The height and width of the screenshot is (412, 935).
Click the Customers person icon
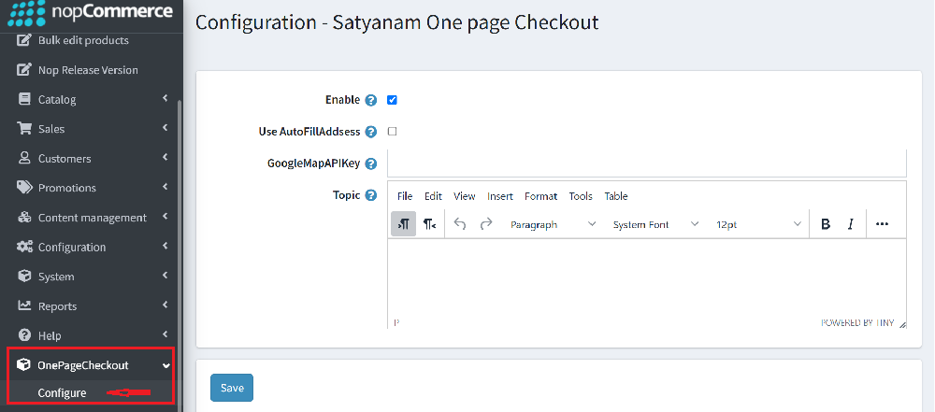pyautogui.click(x=24, y=158)
